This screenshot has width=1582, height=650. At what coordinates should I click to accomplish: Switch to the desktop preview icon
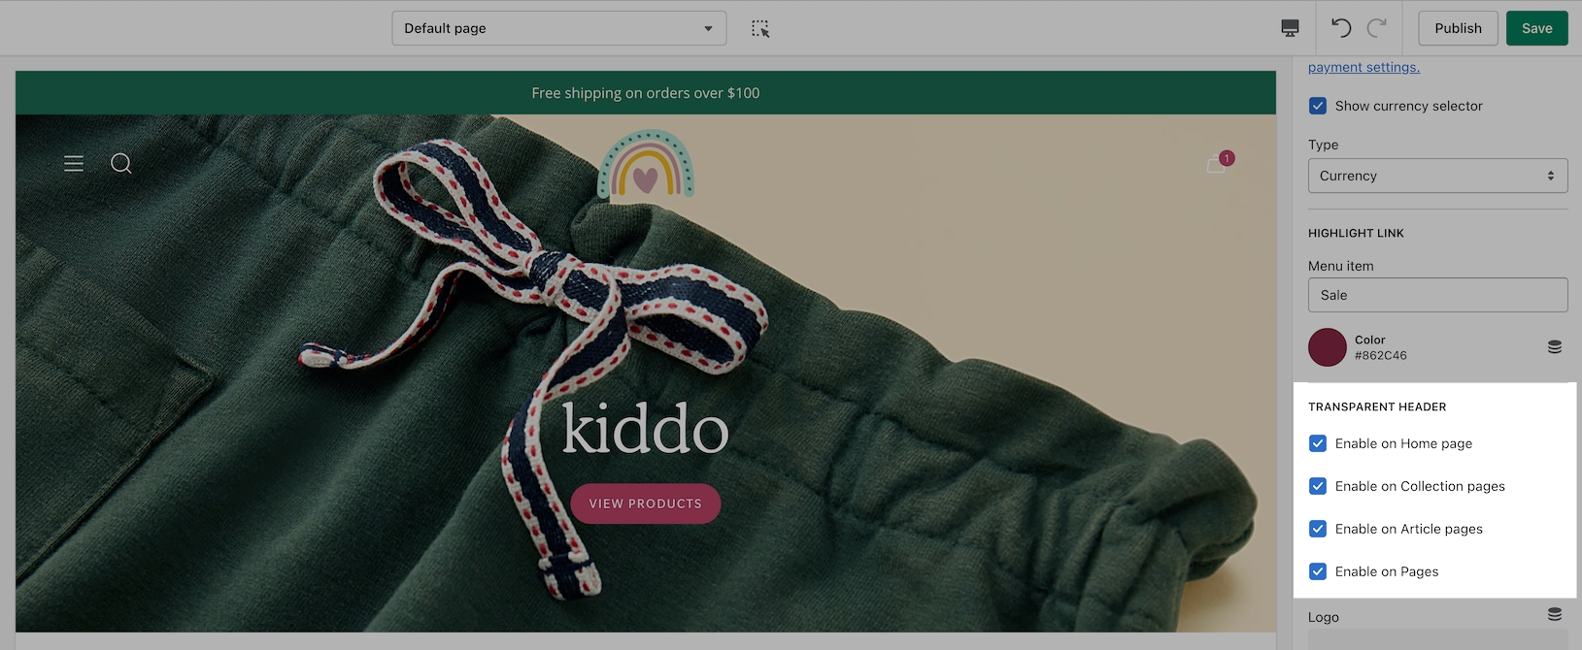[x=1290, y=28]
